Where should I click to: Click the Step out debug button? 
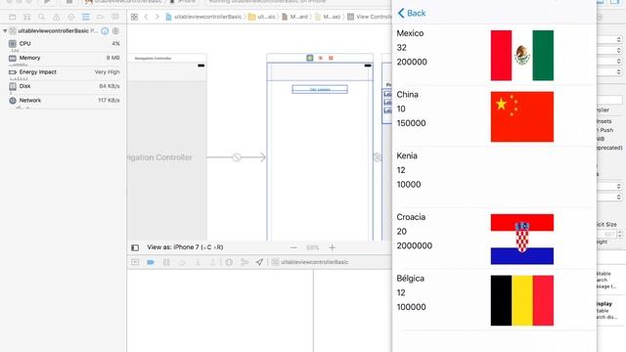coord(213,262)
